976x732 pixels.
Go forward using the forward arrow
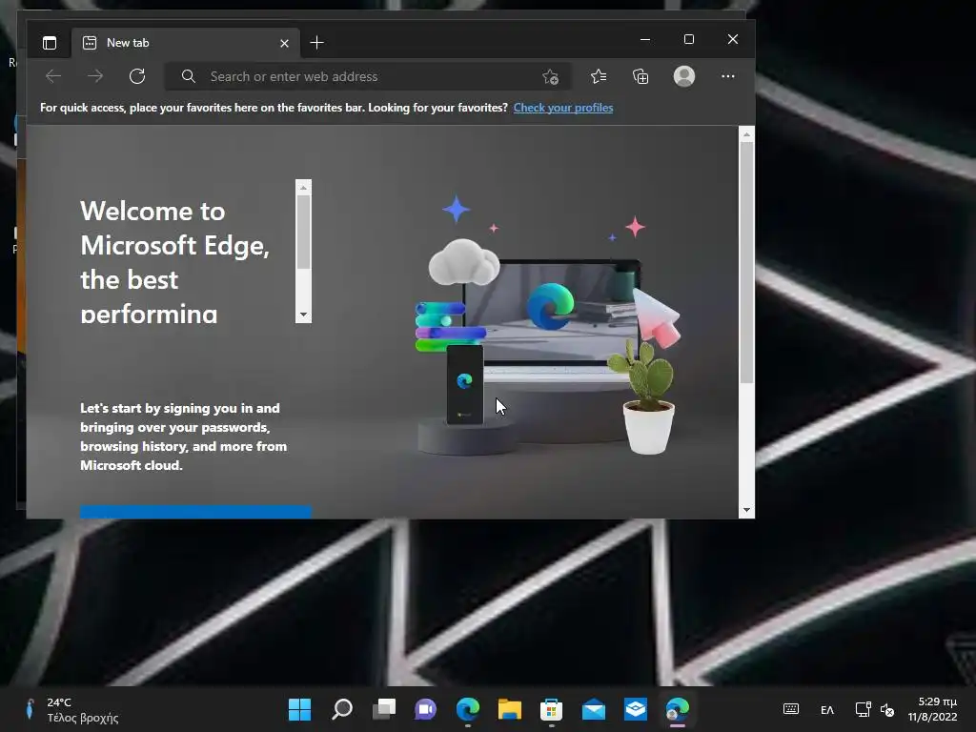[x=95, y=76]
